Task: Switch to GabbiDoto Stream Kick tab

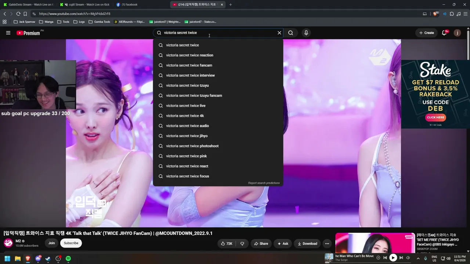Action: [29, 4]
